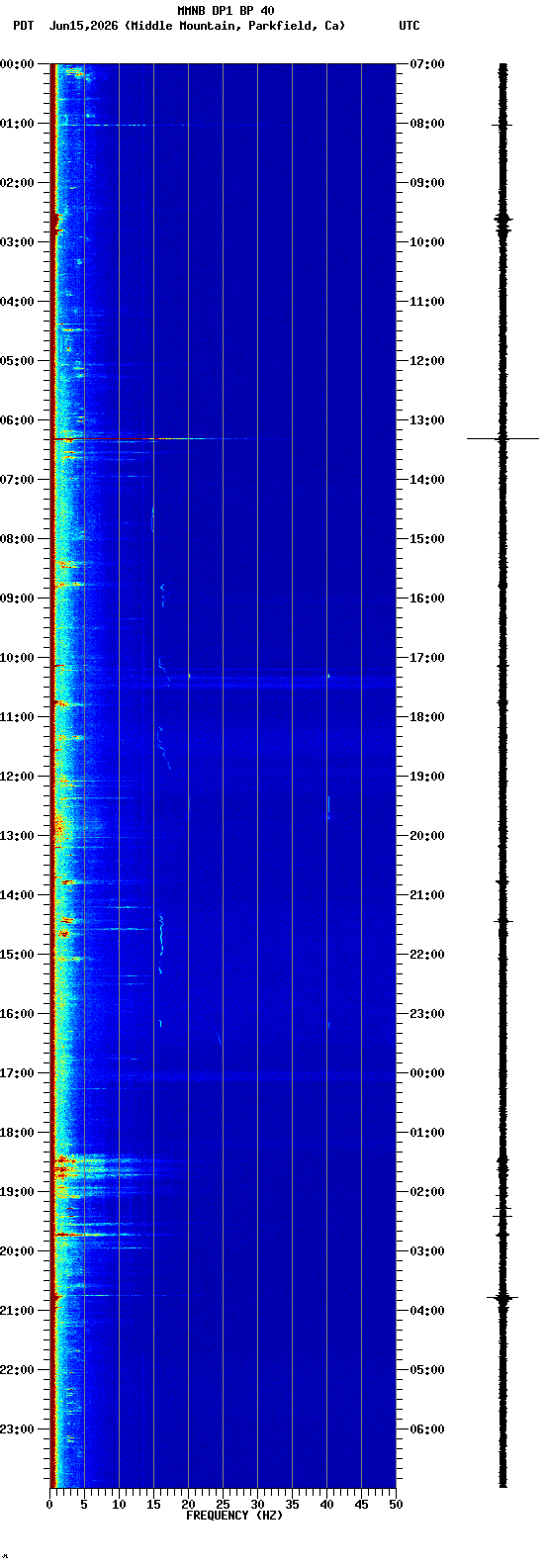546x1567 pixels.
Task: Click the UTC time label 17:00
Action: click(427, 658)
